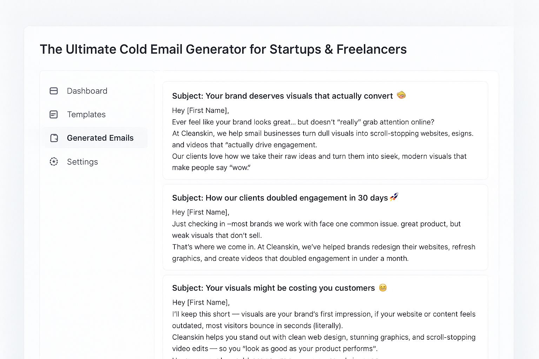Open subject "Your visuals might be costing you customers"
Viewport: 539px width, 359px height.
(x=273, y=288)
